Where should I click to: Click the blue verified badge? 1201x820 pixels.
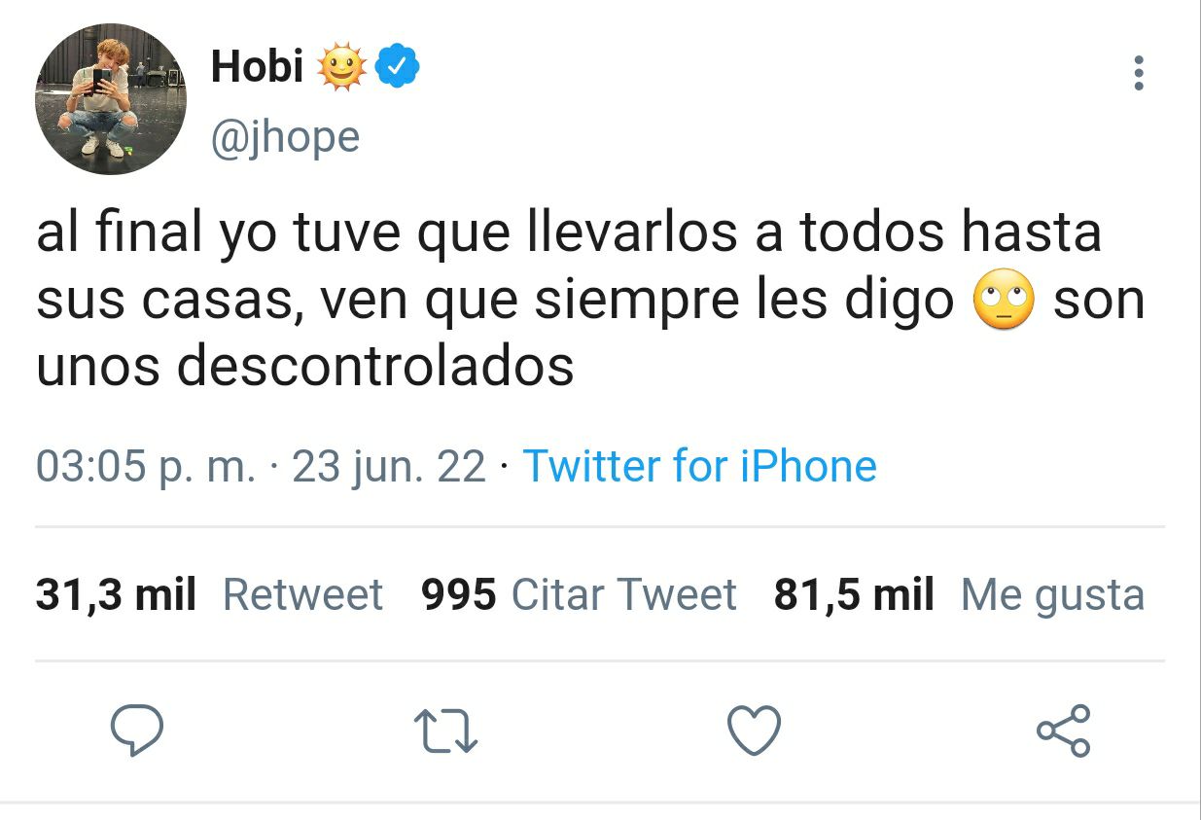(398, 67)
